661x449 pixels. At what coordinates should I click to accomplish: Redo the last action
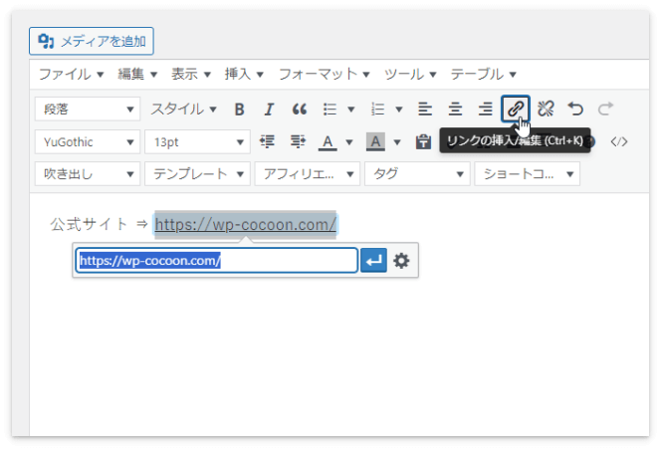(606, 110)
